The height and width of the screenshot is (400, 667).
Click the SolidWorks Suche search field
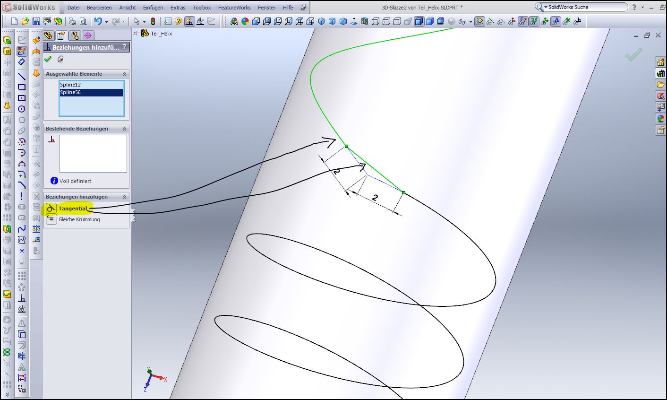point(586,7)
